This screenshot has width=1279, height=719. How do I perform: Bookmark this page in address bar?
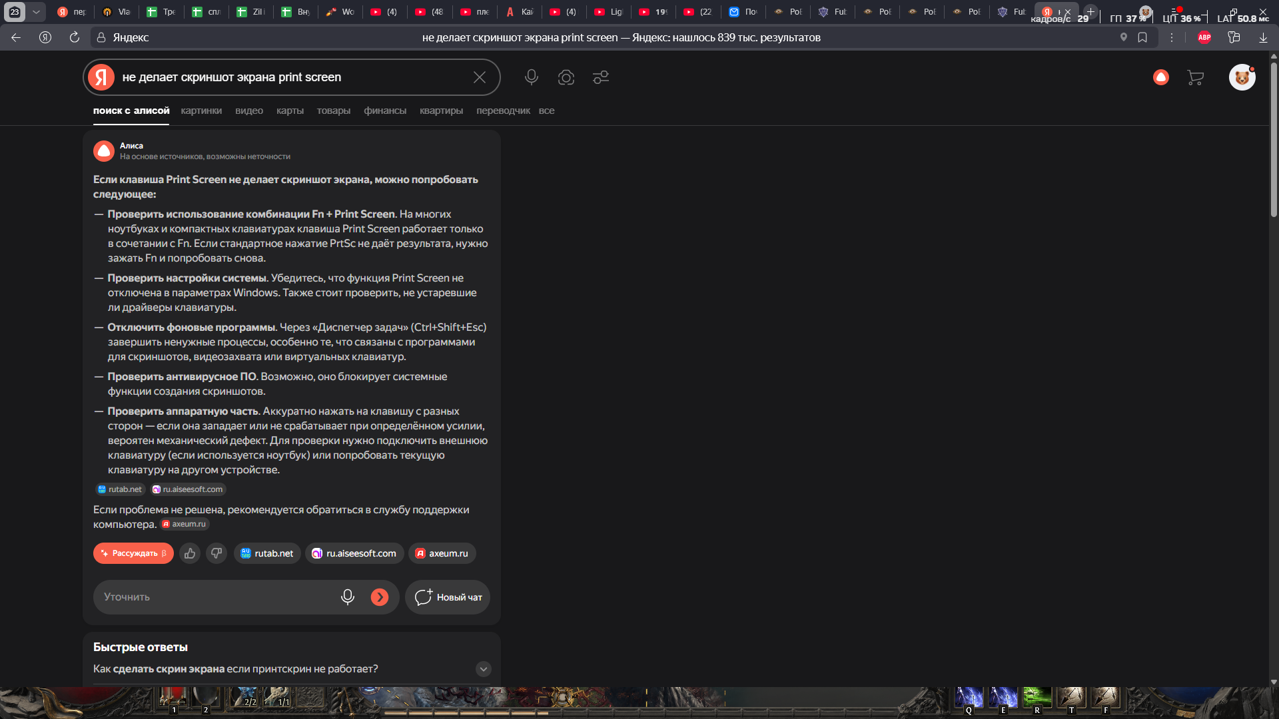(x=1142, y=37)
